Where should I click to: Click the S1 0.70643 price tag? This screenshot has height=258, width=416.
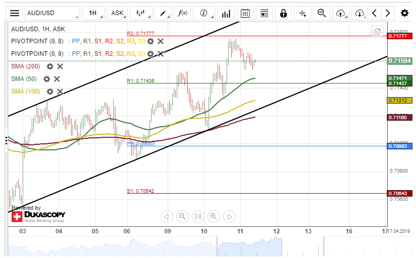click(x=399, y=193)
